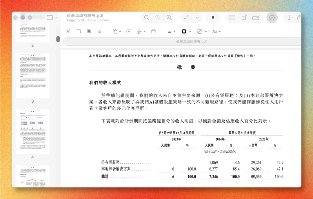Click the table row label 本地部署解決方案

116,169
